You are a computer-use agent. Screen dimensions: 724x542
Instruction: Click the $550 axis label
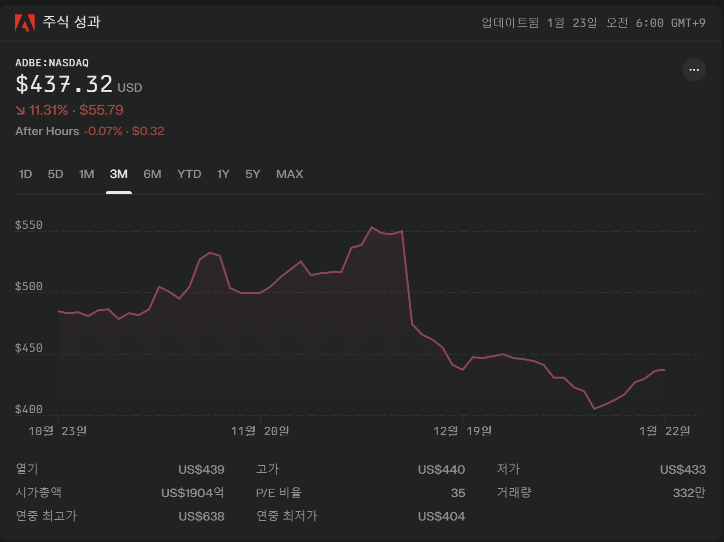point(29,225)
